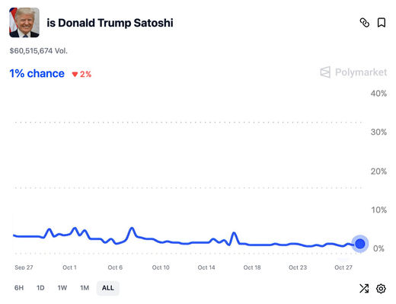Image resolution: width=396 pixels, height=304 pixels.
Task: Switch chart to 1W range
Action: [x=62, y=288]
